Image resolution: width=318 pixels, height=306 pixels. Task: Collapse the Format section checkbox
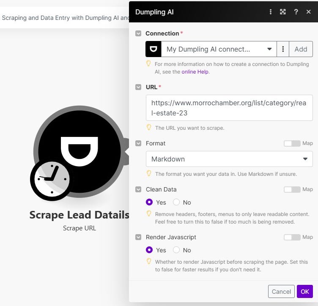click(x=138, y=143)
